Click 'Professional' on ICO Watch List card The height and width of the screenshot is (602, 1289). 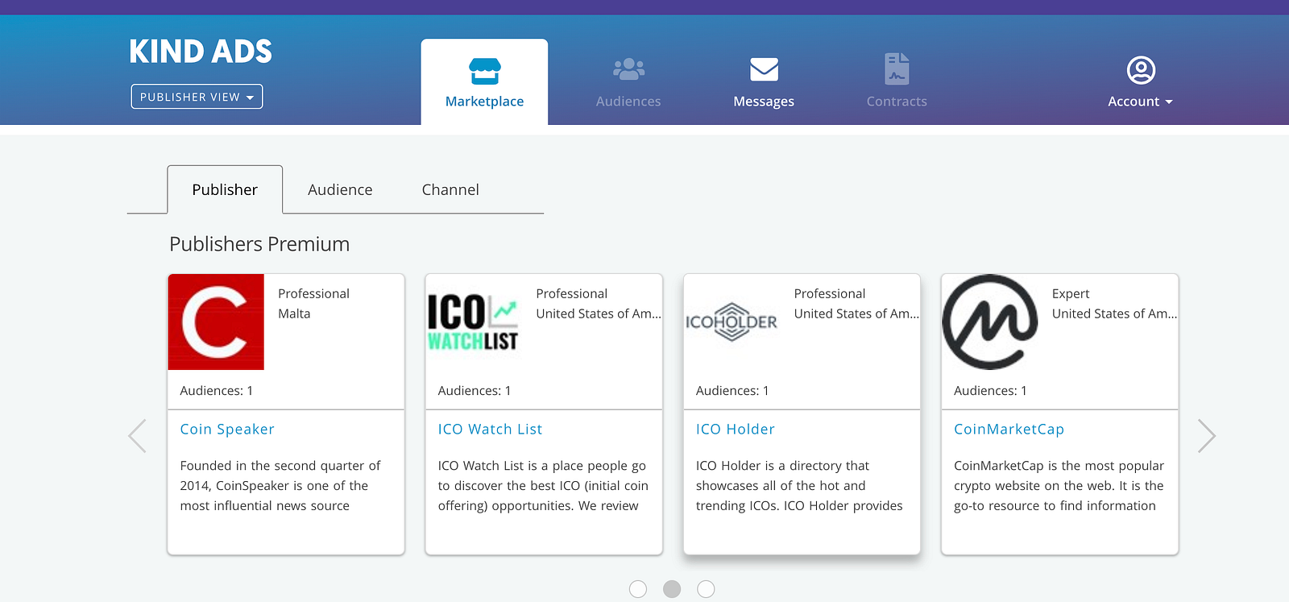571,294
